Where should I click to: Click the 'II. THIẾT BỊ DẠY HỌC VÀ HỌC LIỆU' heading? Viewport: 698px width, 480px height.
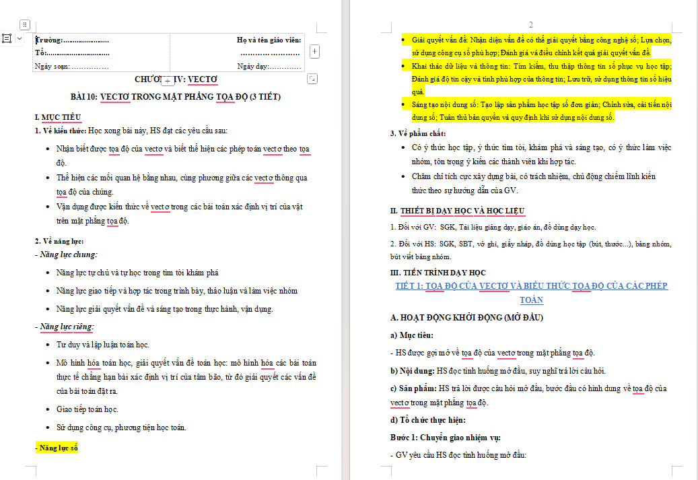[x=457, y=211]
